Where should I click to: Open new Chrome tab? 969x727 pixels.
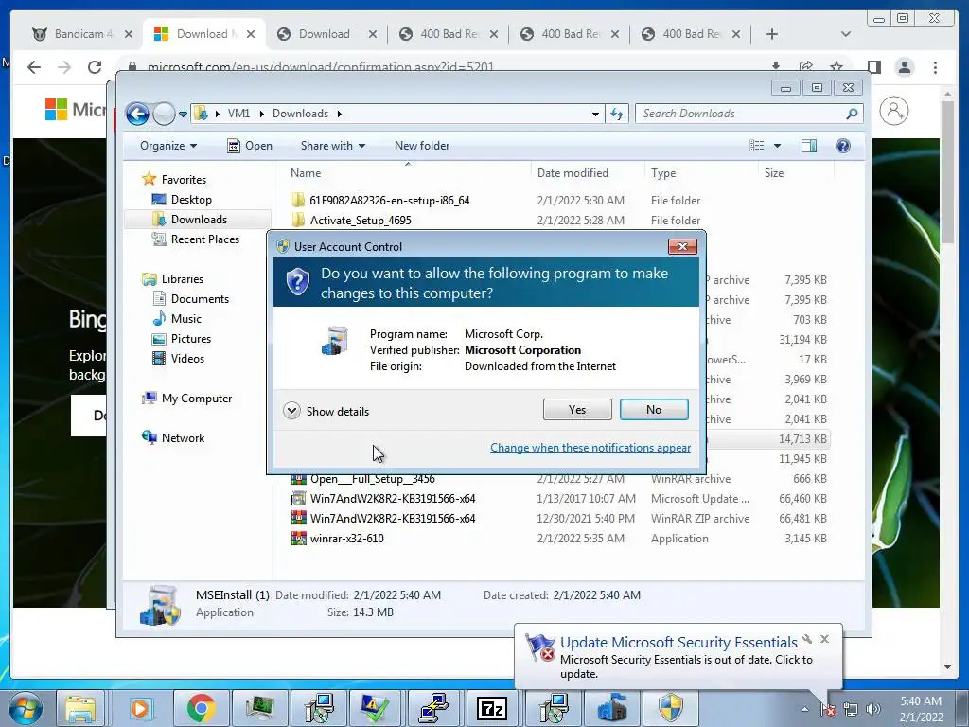[x=772, y=34]
